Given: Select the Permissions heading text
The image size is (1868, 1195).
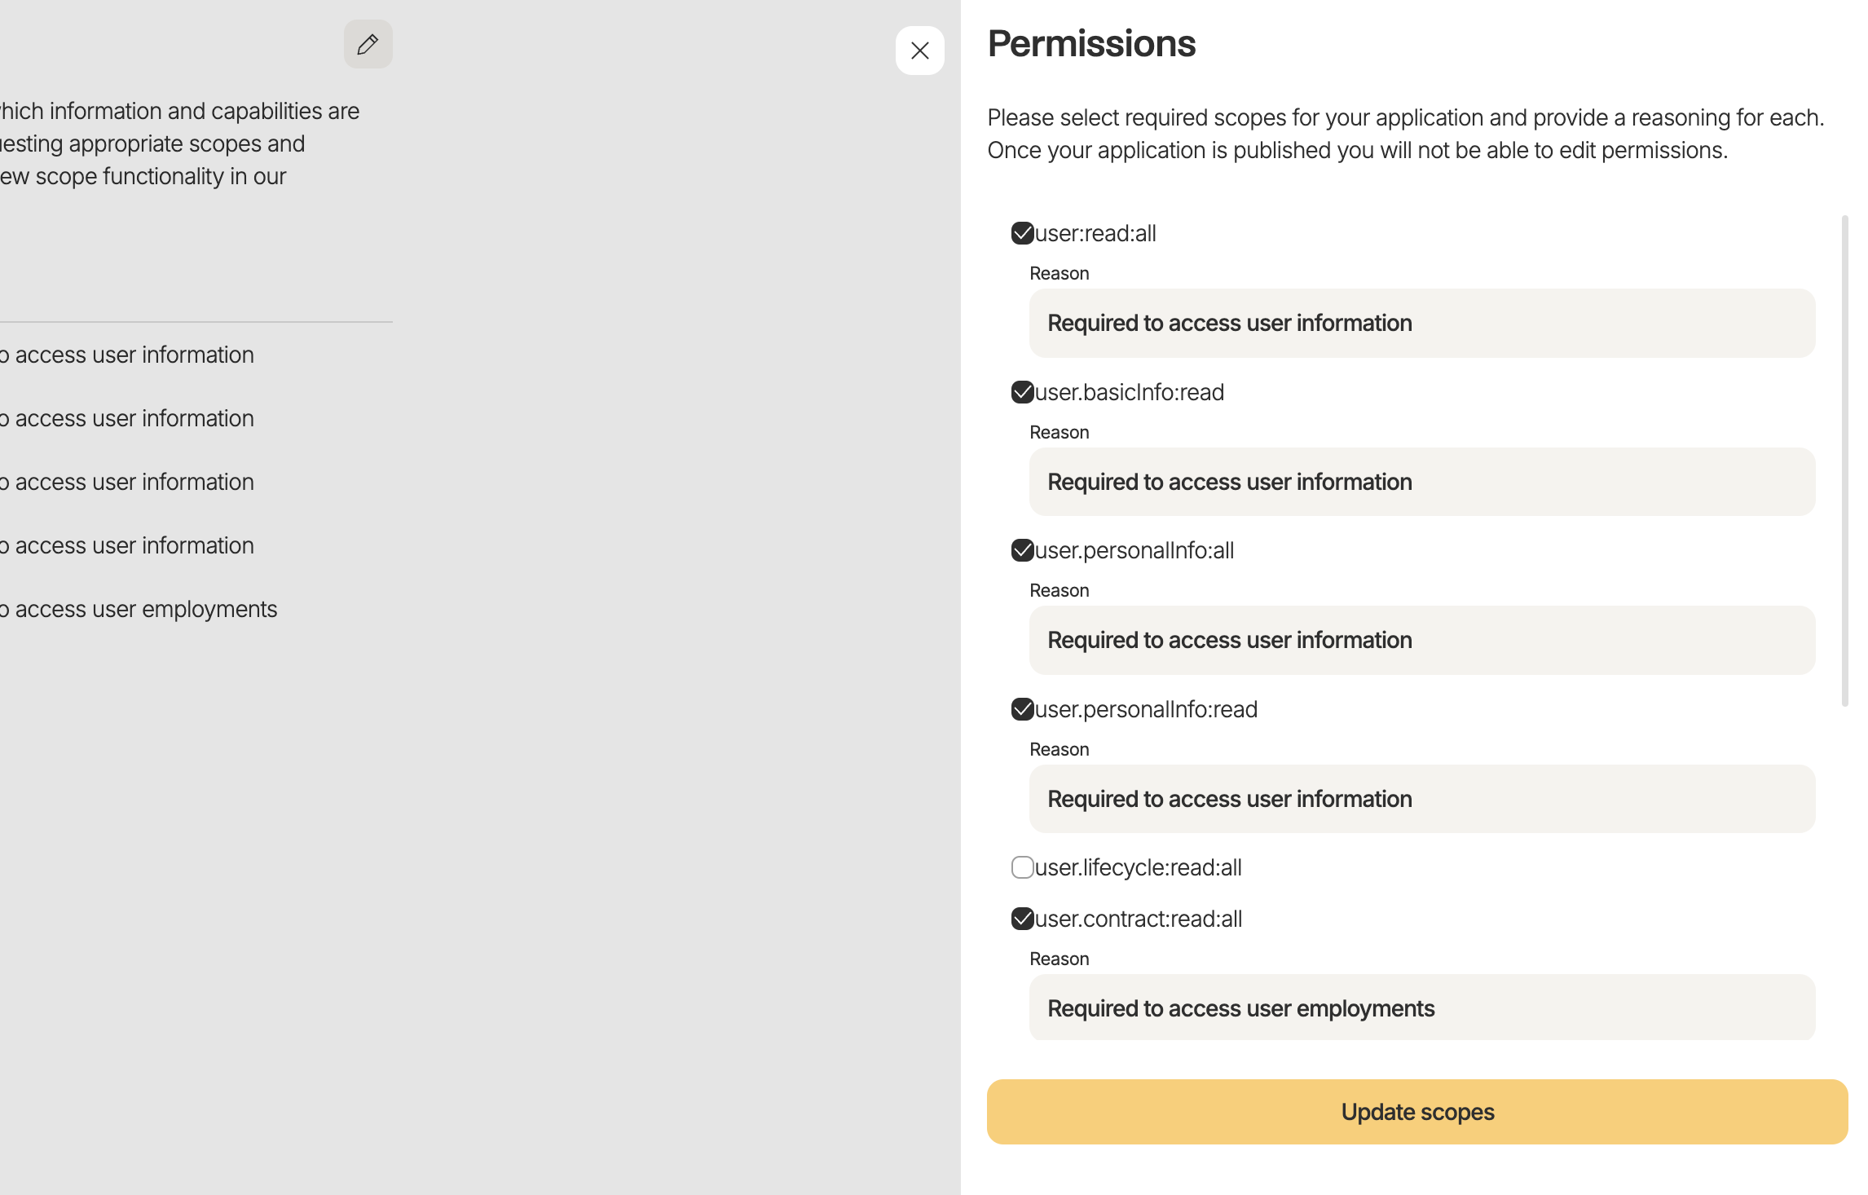Looking at the screenshot, I should 1092,42.
